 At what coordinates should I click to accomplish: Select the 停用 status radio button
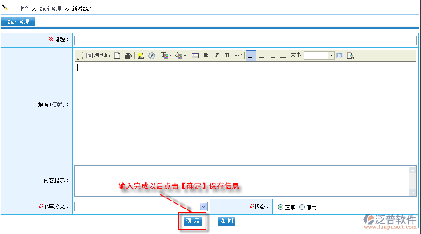[302, 207]
